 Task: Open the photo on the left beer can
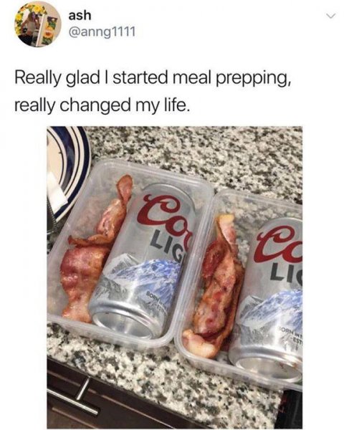143,261
